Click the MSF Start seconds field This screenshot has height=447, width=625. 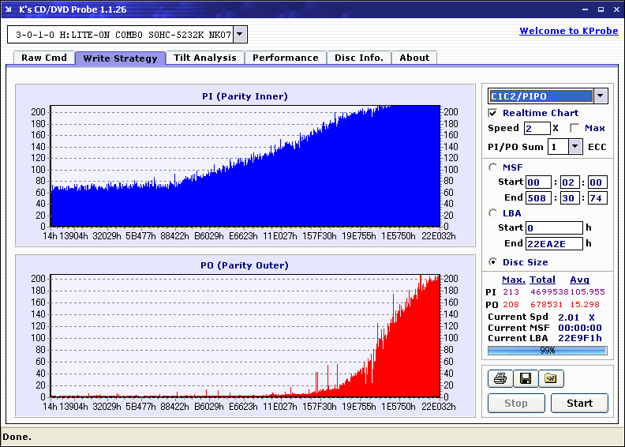(570, 182)
